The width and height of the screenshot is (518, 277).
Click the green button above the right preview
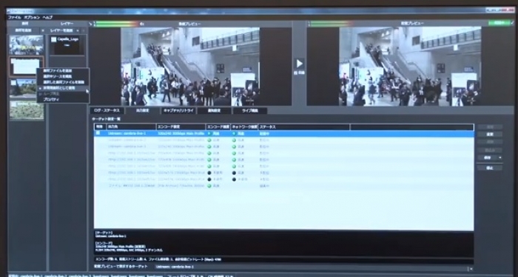point(499,23)
